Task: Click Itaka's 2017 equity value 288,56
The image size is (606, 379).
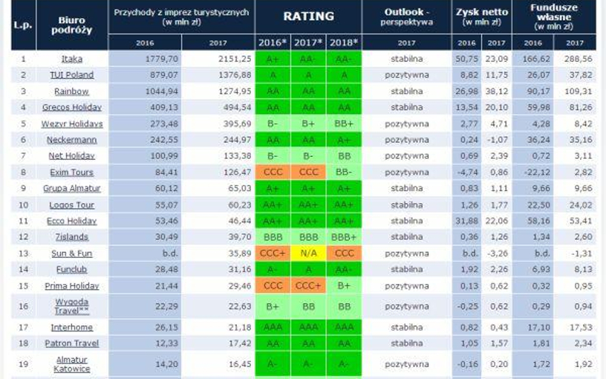Action: pyautogui.click(x=578, y=59)
